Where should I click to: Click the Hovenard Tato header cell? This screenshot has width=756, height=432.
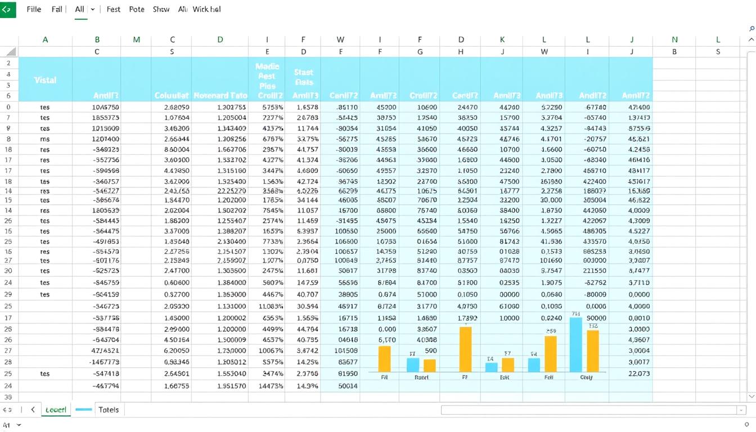click(220, 96)
